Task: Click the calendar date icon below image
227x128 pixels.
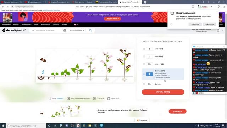Action: pos(109,98)
